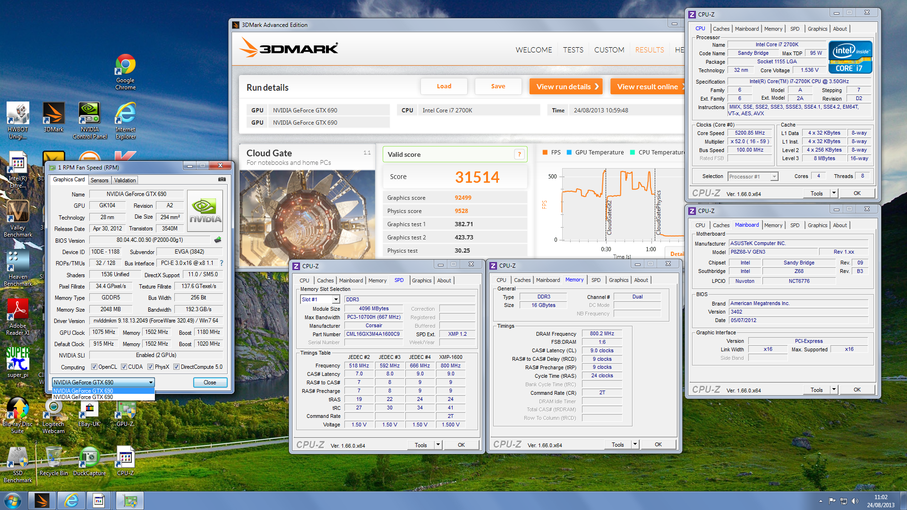Image resolution: width=907 pixels, height=510 pixels.
Task: Toggle DirectCompute 5.0 checkbox in GPU-Z
Action: point(176,367)
